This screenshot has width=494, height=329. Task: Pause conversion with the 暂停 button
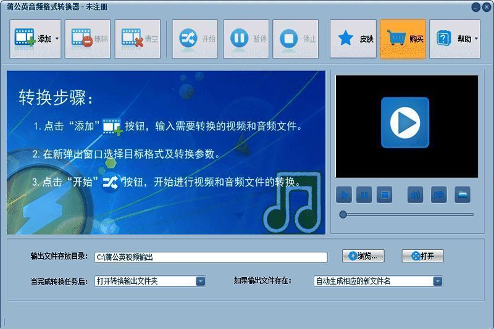pyautogui.click(x=246, y=39)
